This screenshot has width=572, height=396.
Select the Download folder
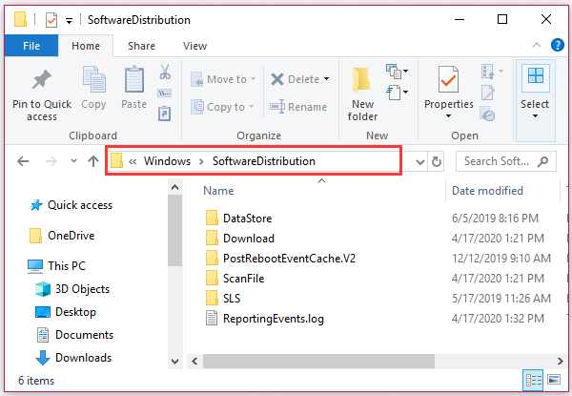[x=240, y=239]
